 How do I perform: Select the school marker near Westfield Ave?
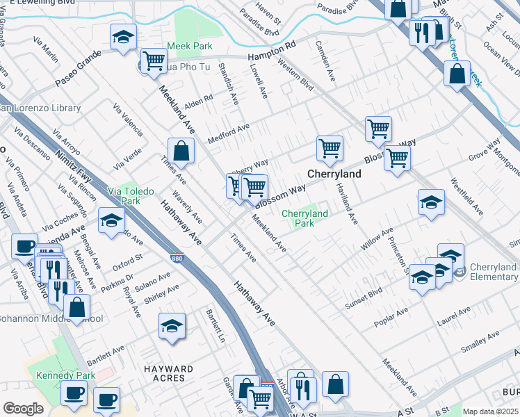[x=432, y=202]
